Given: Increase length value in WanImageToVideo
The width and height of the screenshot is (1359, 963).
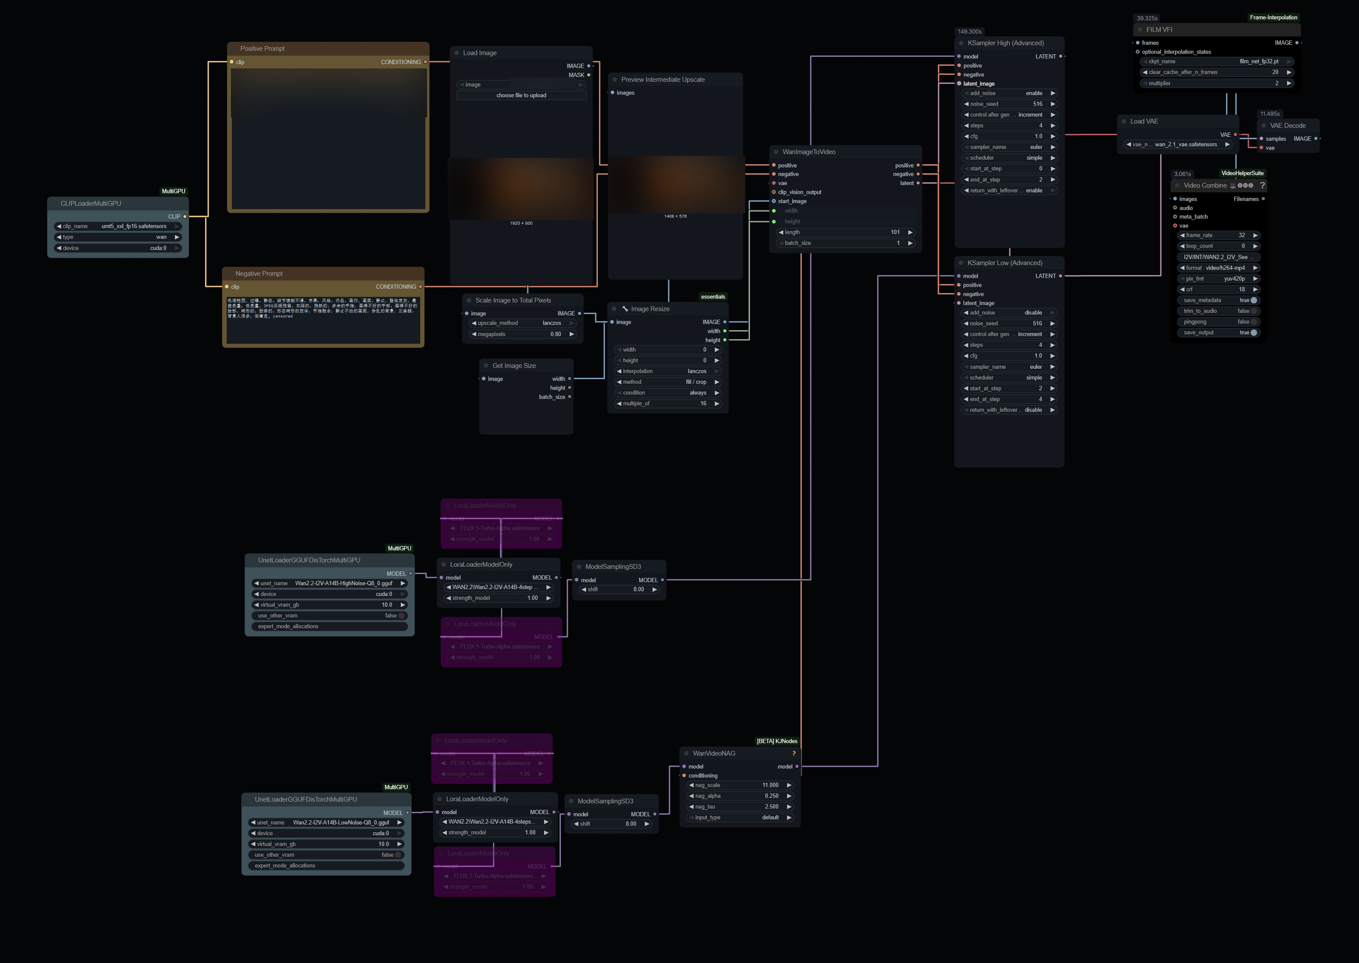Looking at the screenshot, I should point(910,232).
